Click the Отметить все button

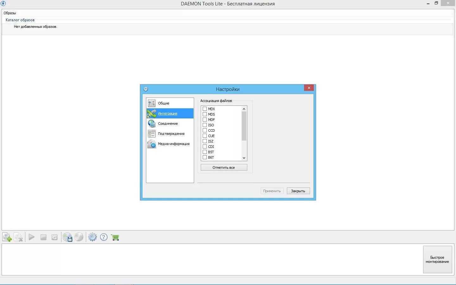(x=224, y=168)
